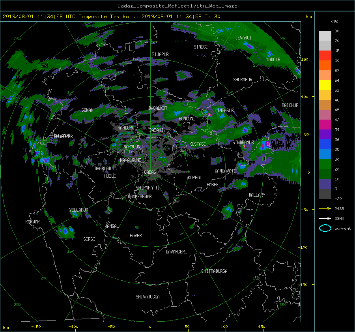Image resolution: width=355 pixels, height=332 pixels.
Task: Select the purple-slate 10 dBZ swatch
Action: point(325,184)
